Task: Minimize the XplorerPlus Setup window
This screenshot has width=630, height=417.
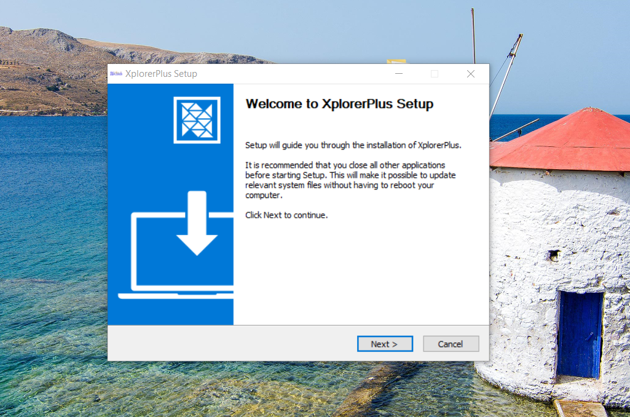Action: [399, 74]
